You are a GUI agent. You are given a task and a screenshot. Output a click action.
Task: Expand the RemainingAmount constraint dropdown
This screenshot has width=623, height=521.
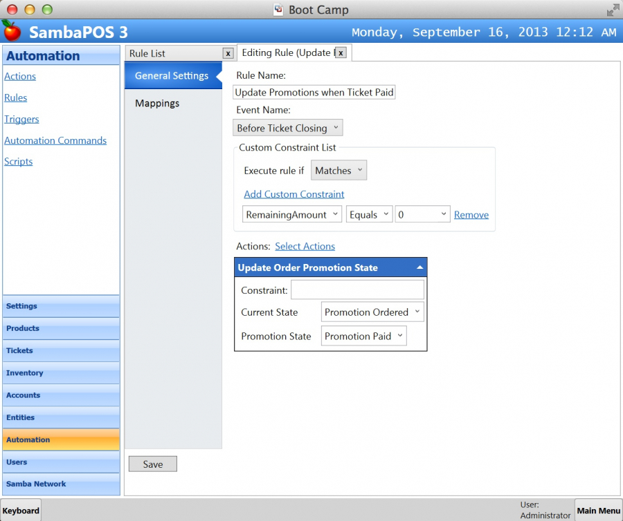pos(292,215)
